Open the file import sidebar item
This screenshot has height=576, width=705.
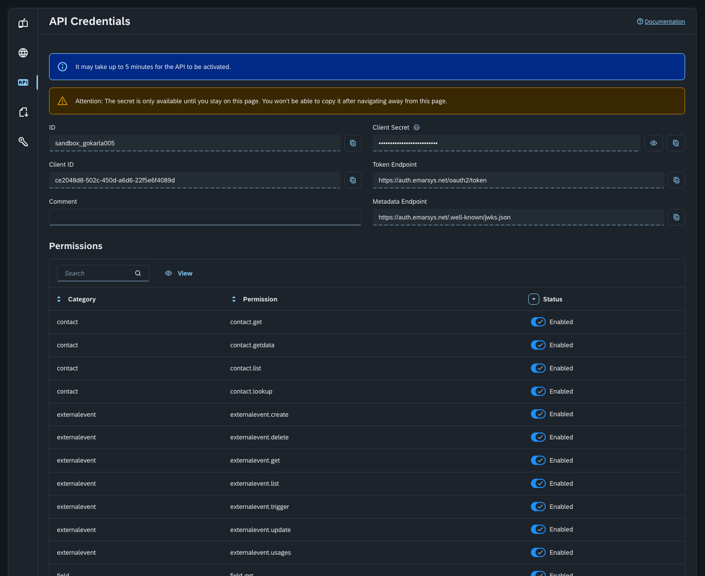23,112
